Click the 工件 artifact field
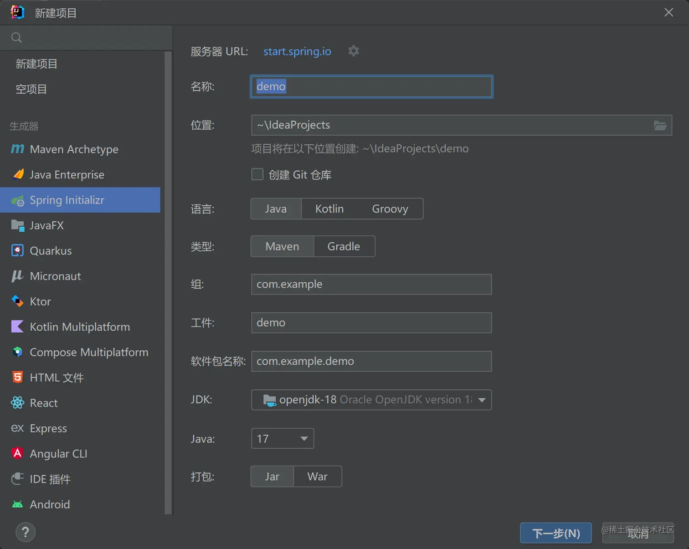 point(371,322)
